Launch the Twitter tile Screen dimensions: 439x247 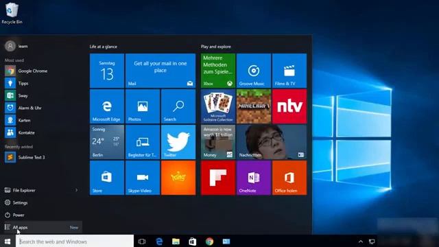[x=178, y=142]
